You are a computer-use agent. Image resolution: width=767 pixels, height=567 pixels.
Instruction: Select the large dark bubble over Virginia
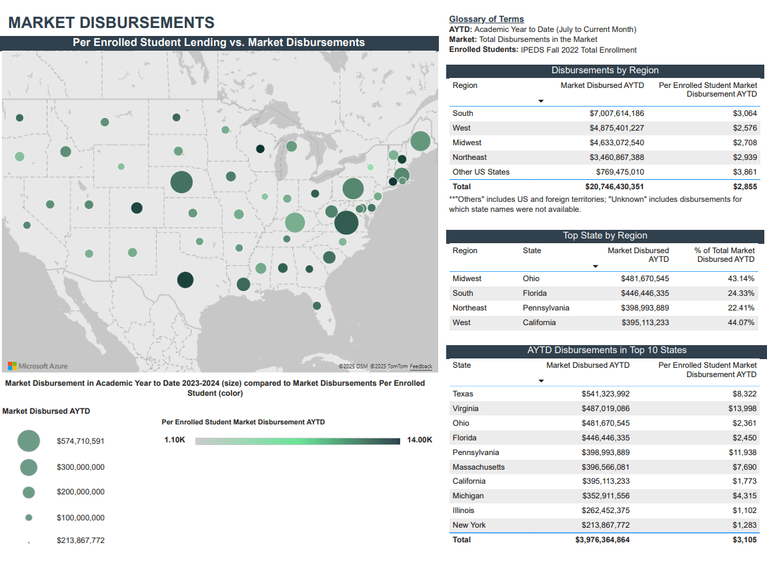346,223
